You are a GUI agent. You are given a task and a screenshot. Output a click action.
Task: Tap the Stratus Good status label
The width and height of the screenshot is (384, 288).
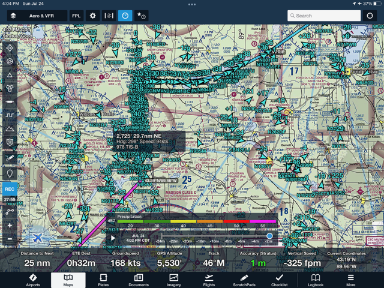point(17,36)
